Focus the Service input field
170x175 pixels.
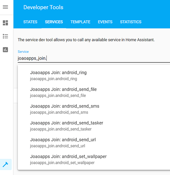(x=94, y=58)
